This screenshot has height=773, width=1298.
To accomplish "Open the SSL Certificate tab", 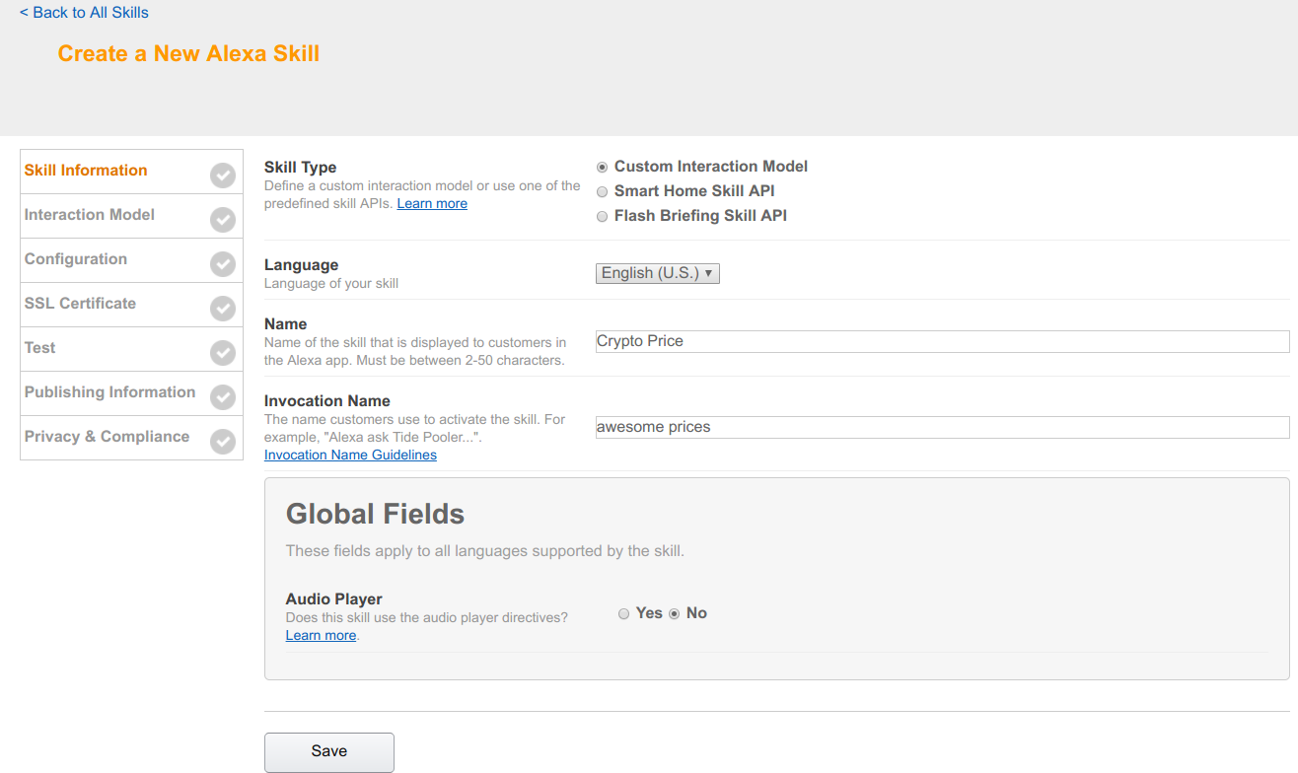I will [x=131, y=305].
